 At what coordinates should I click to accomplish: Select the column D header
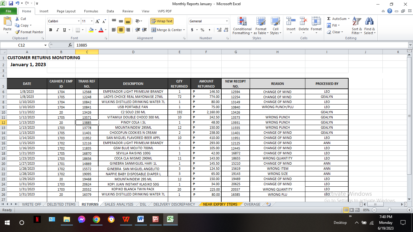click(x=133, y=52)
